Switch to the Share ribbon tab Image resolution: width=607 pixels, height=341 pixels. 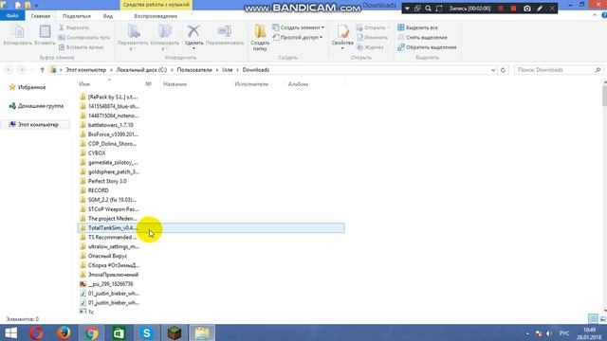tap(77, 16)
